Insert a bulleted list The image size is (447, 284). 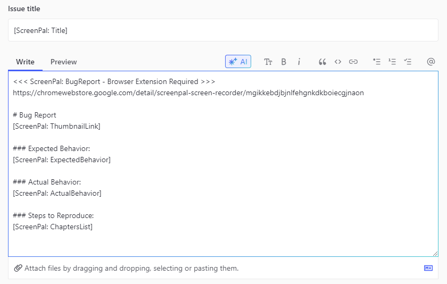point(377,62)
